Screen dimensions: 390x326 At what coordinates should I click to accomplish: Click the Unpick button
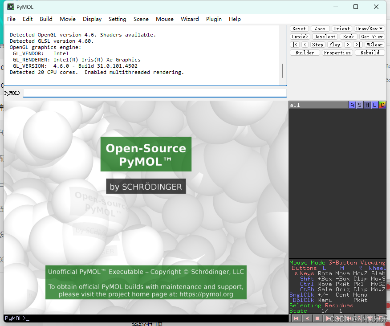tap(300, 37)
